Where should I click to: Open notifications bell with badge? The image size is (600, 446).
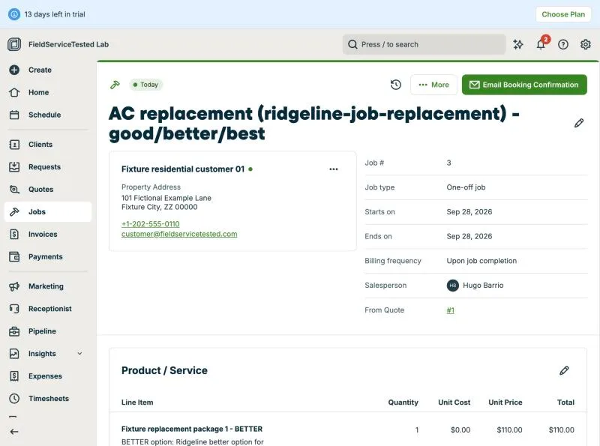[541, 44]
